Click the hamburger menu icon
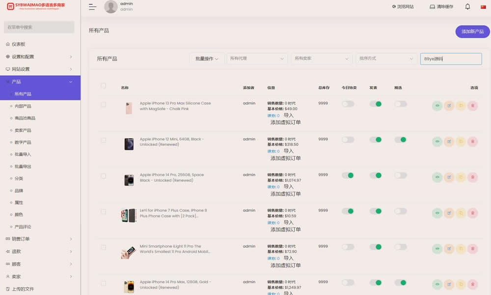Screen dimensions: 491x295 pos(92,6)
